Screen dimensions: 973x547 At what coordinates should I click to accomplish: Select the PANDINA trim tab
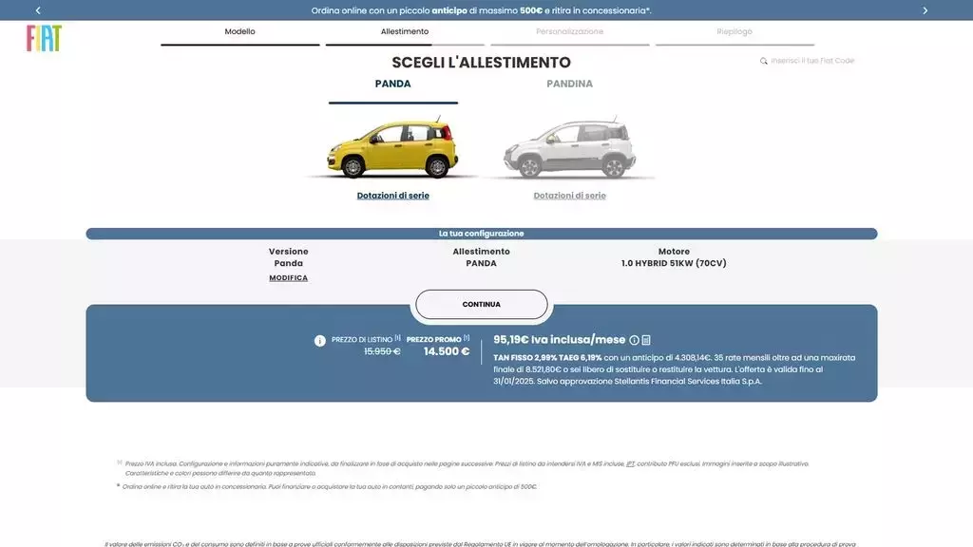click(570, 84)
